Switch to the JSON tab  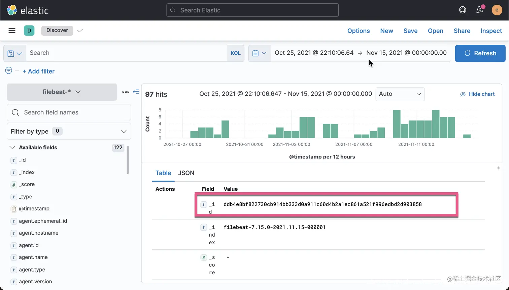[x=186, y=173]
